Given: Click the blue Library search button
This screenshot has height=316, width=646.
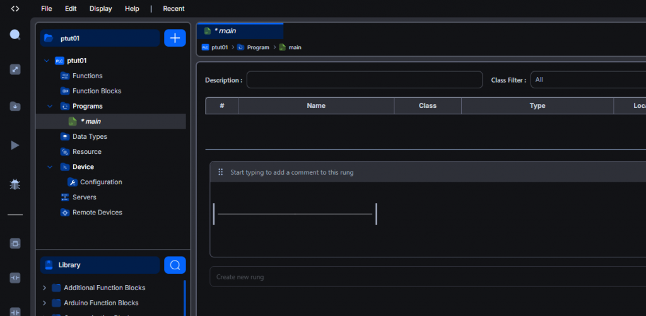Looking at the screenshot, I should (175, 265).
